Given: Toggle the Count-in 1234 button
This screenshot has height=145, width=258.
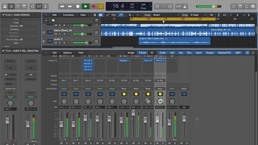Looking at the screenshot, I should (178, 6).
